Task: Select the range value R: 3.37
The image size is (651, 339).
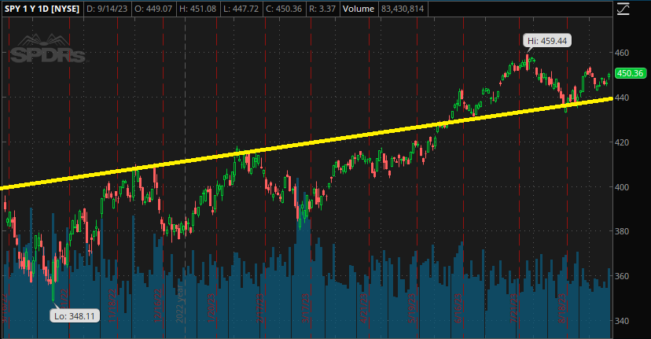Action: [x=322, y=9]
